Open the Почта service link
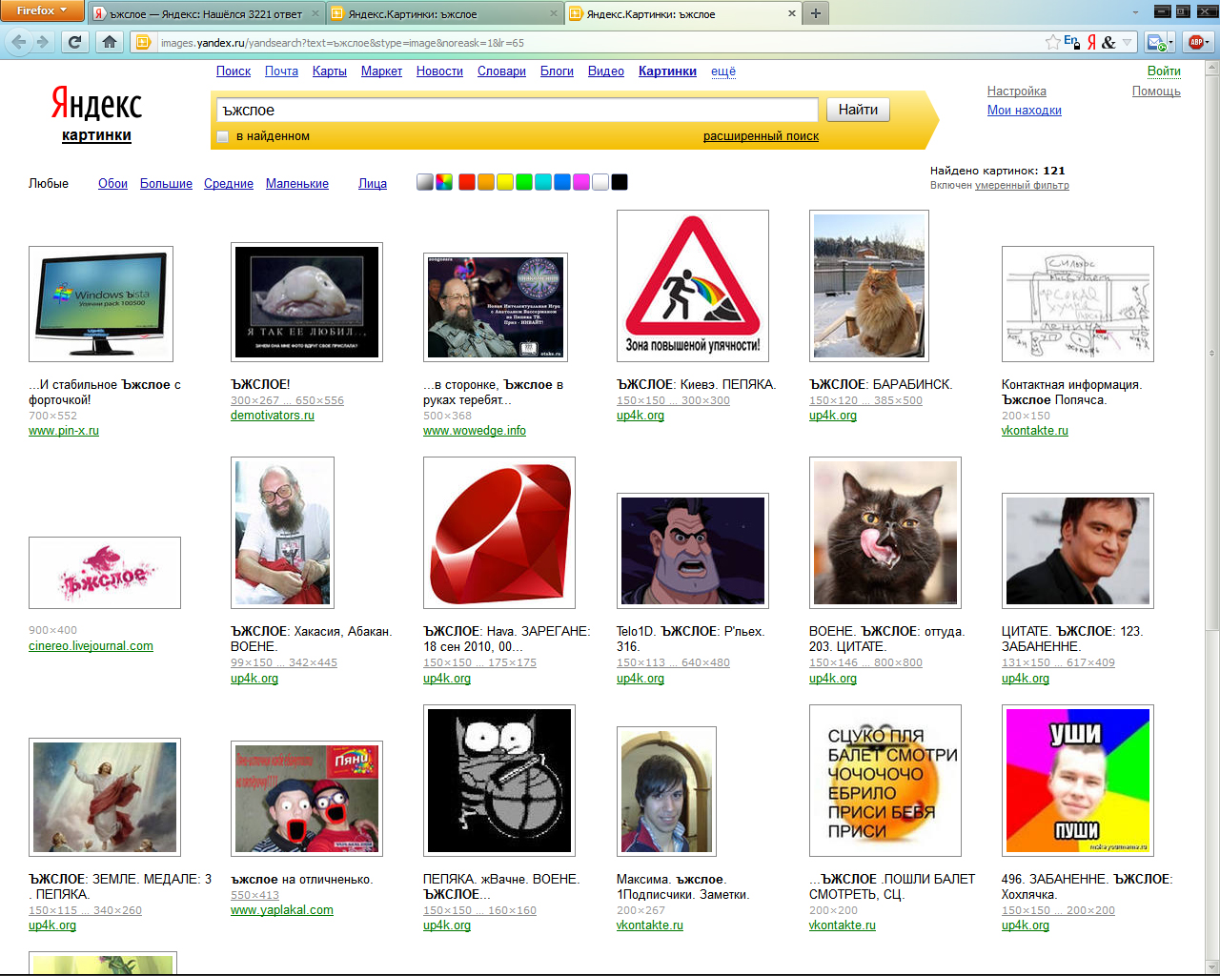Viewport: 1220px width, 976px height. [281, 71]
